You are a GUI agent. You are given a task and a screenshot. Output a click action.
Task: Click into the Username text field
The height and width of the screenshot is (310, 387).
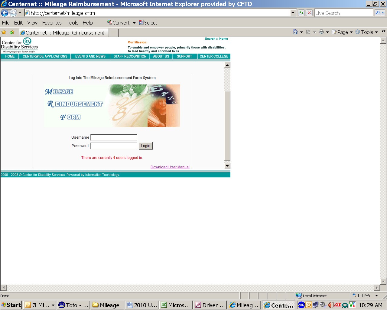[114, 137]
